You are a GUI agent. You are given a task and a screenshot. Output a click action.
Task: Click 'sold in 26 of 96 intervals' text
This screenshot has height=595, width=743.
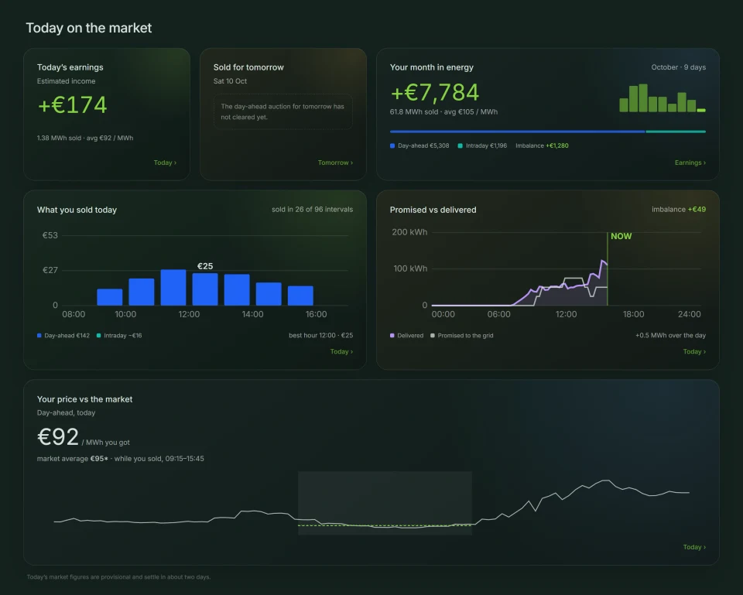click(x=312, y=210)
